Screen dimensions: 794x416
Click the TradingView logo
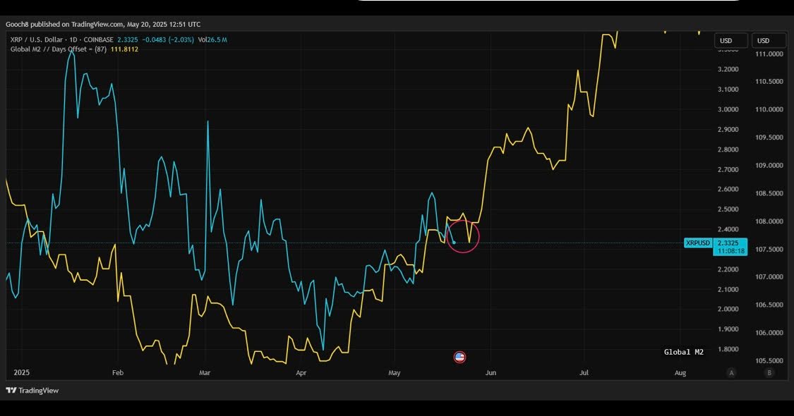tap(32, 391)
